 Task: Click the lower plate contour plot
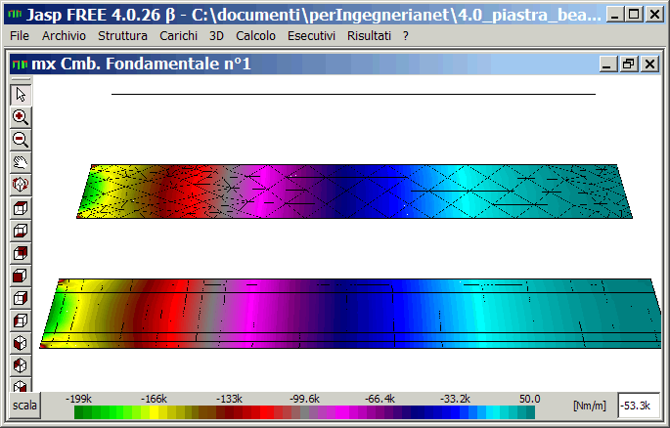350,314
